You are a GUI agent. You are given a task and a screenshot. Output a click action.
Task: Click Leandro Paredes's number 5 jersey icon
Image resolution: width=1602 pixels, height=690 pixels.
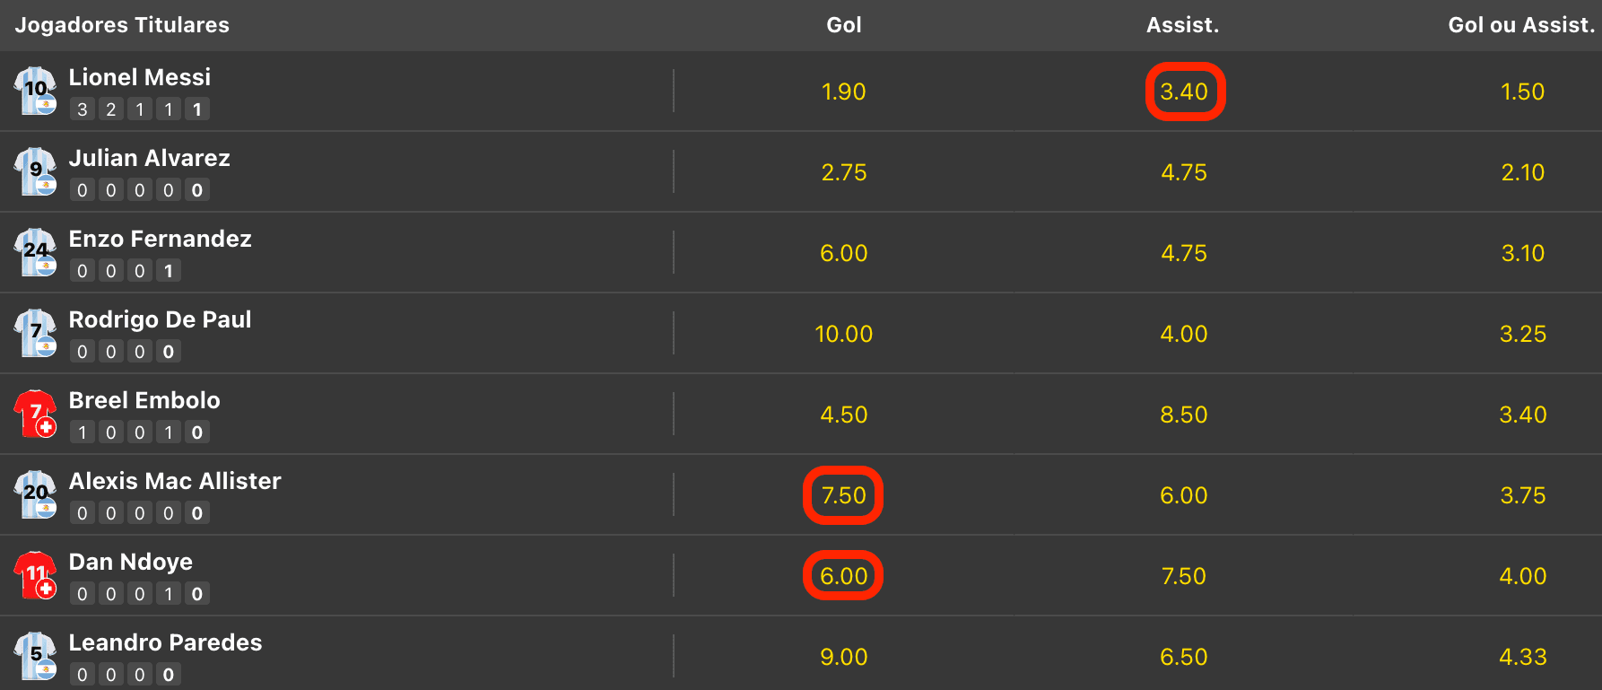[x=35, y=656]
